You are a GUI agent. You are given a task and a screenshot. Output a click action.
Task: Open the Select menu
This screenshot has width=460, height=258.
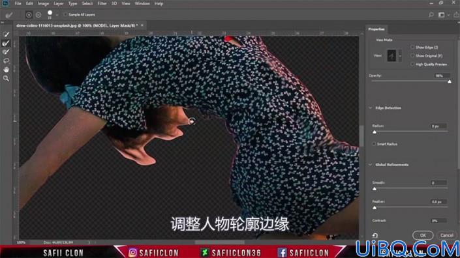point(87,3)
